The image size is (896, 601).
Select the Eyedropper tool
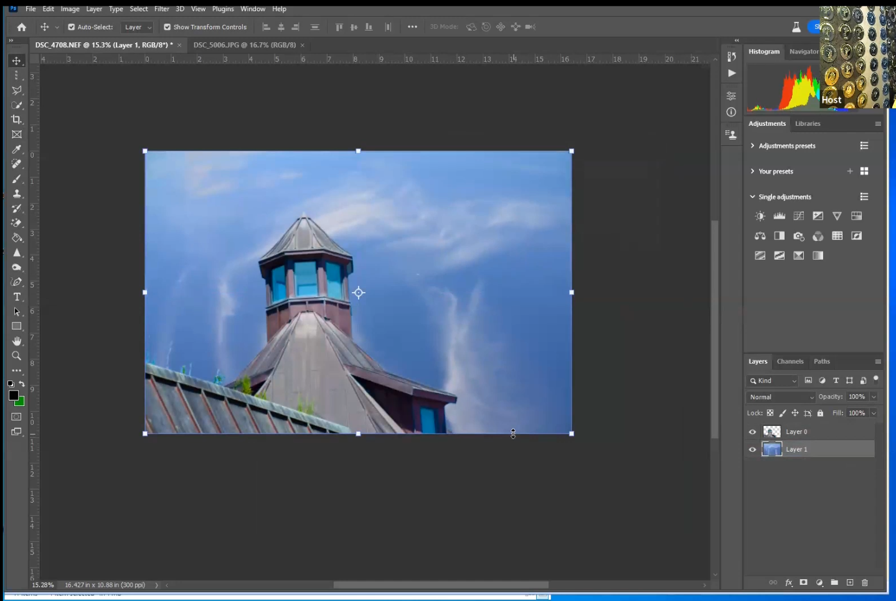pos(17,149)
